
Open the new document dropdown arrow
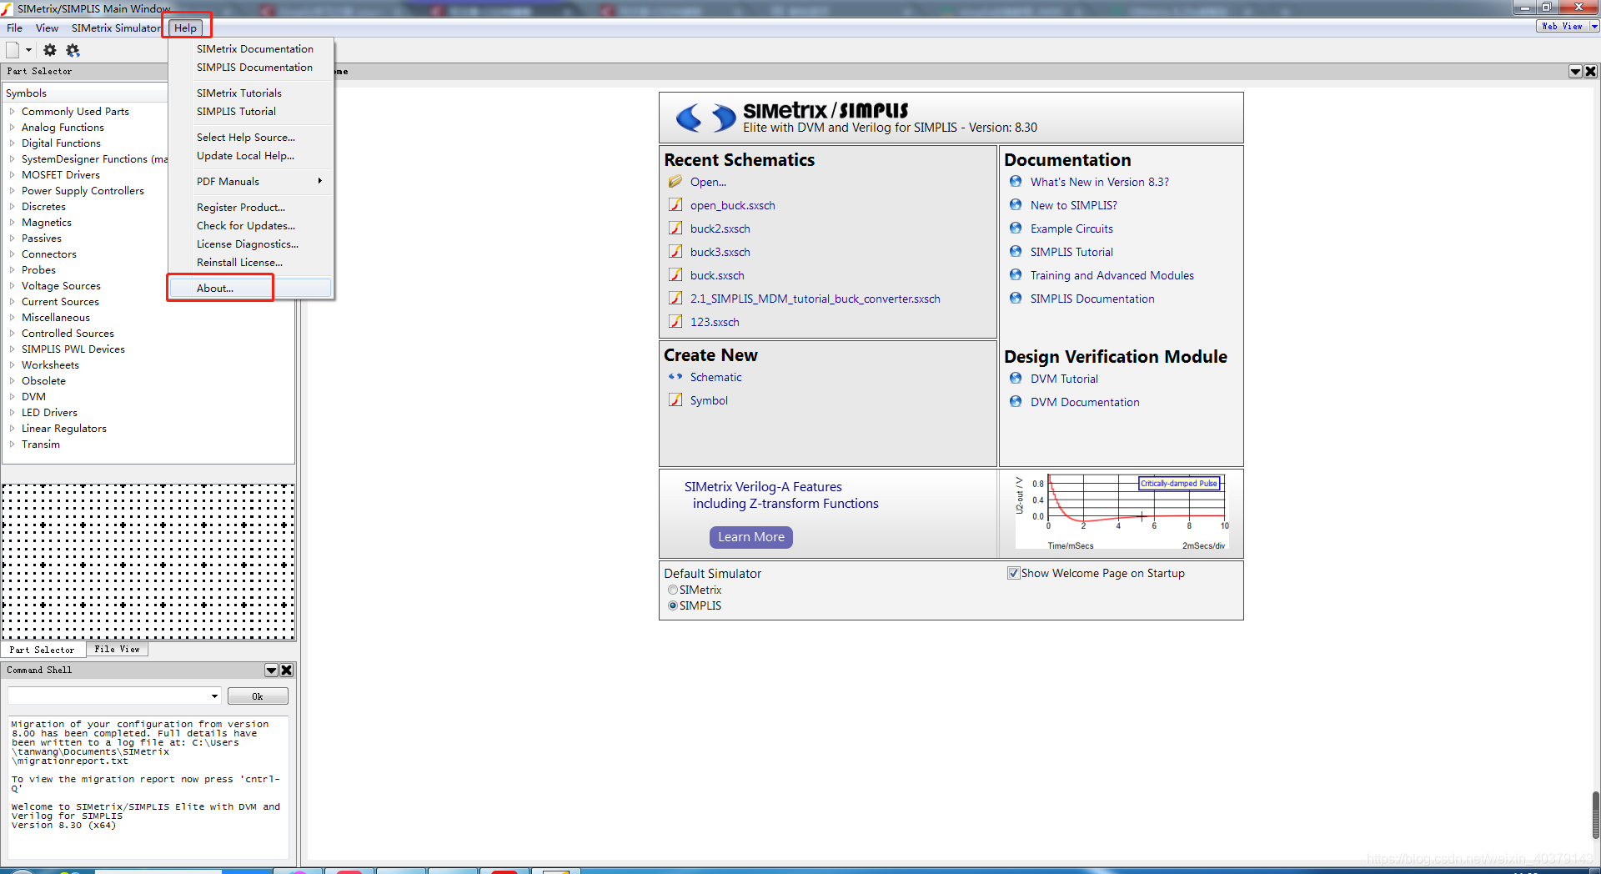28,50
